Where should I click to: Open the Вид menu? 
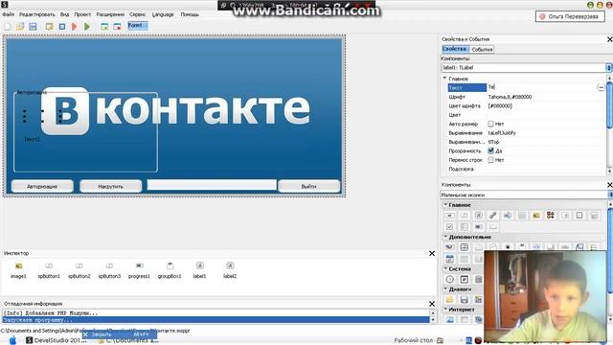tap(64, 14)
